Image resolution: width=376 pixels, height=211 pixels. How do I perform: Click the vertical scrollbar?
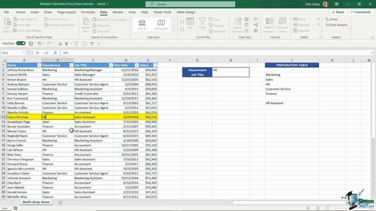click(x=374, y=100)
